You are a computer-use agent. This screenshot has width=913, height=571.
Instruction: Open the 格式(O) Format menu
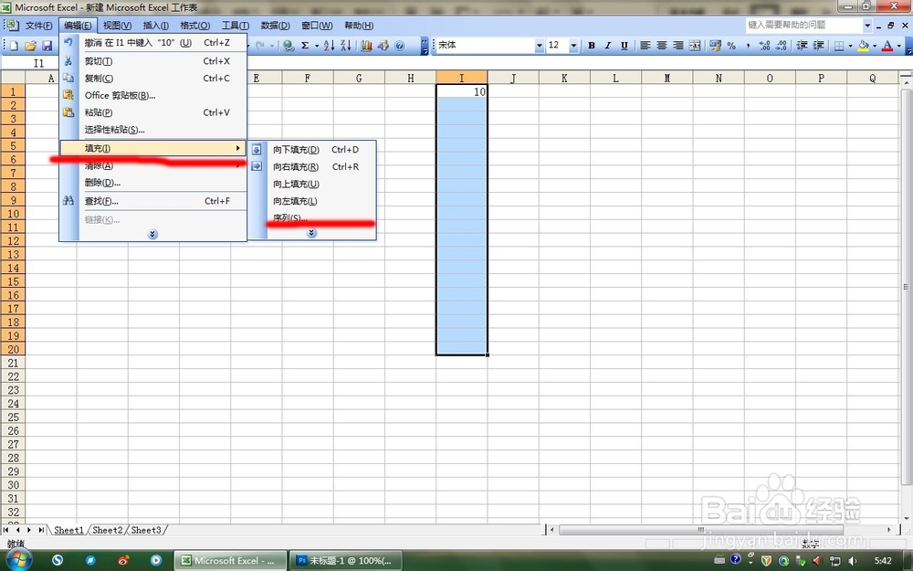pyautogui.click(x=195, y=26)
